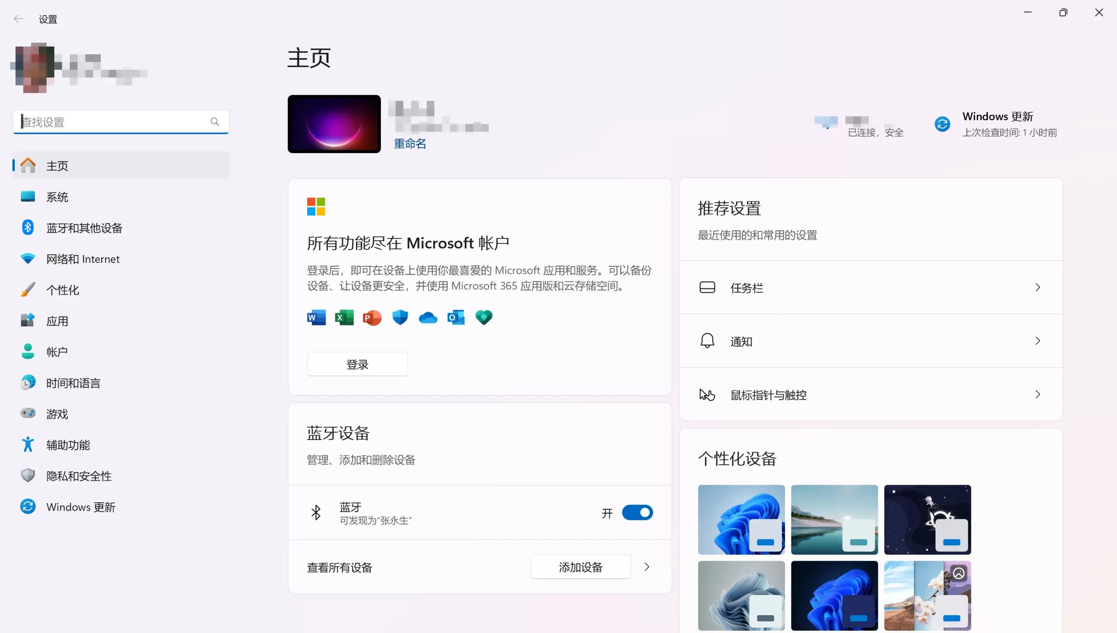This screenshot has width=1117, height=633.
Task: Go to 蓝牙和其他设备 in sidebar
Action: coord(84,228)
